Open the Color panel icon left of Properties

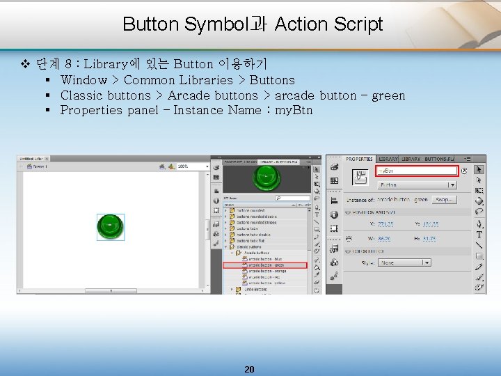click(x=334, y=167)
